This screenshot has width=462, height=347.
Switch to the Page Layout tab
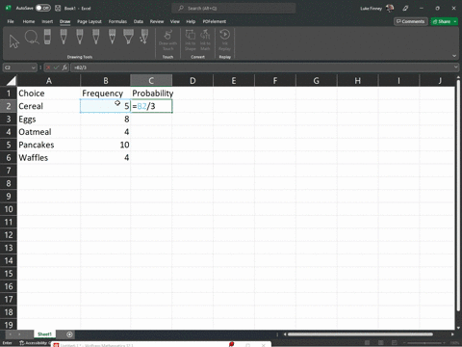point(90,21)
